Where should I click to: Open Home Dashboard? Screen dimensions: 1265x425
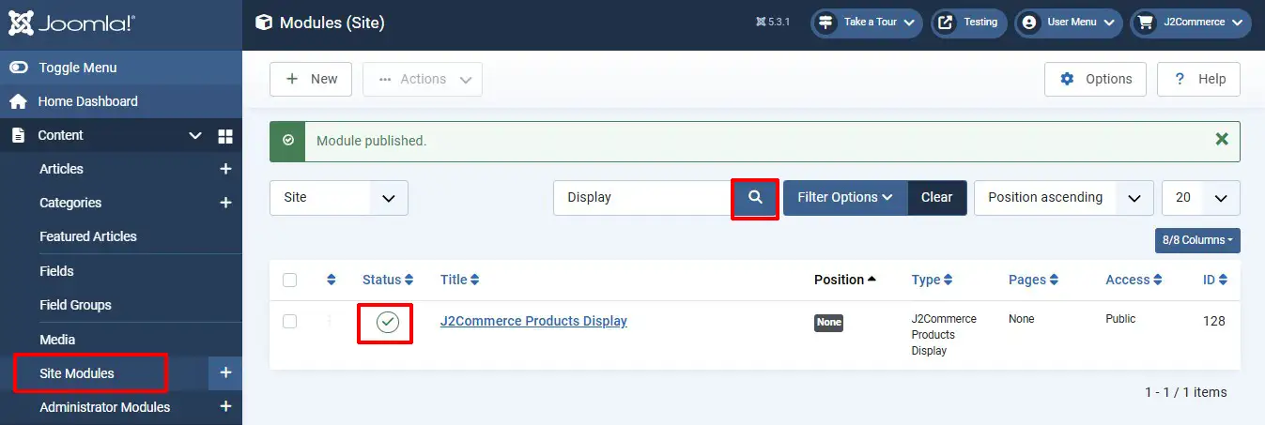pos(87,101)
